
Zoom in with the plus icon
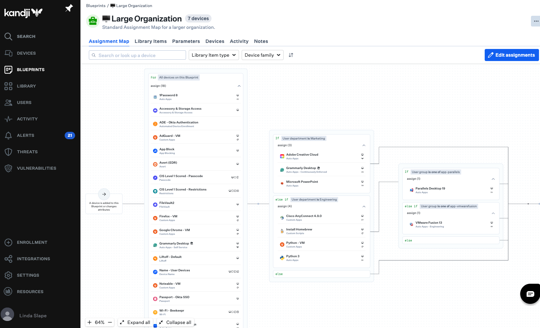click(89, 322)
